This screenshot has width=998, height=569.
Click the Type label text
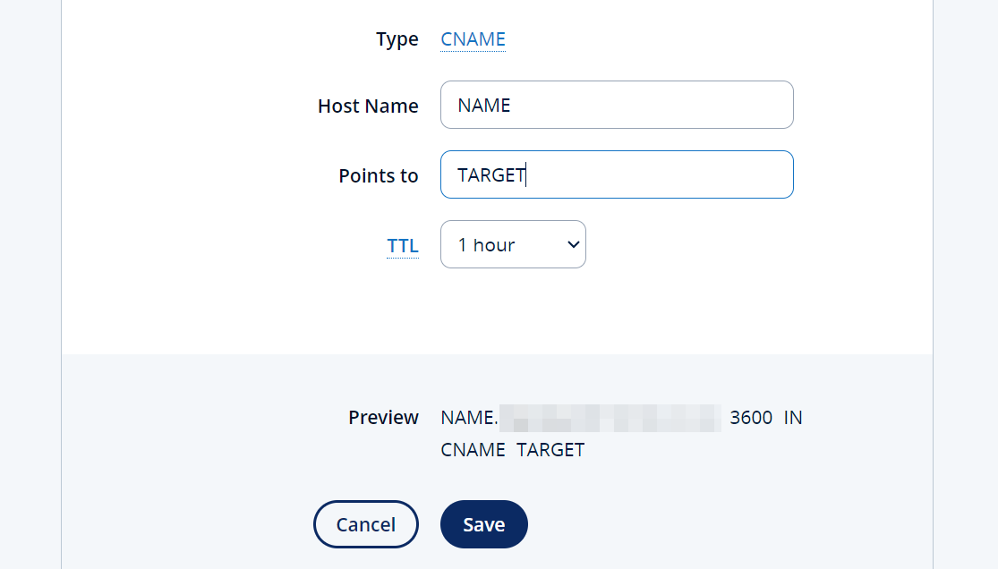[397, 39]
